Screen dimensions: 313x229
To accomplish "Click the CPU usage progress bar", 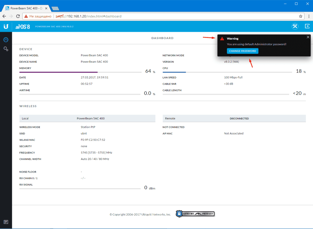I will tap(227, 72).
